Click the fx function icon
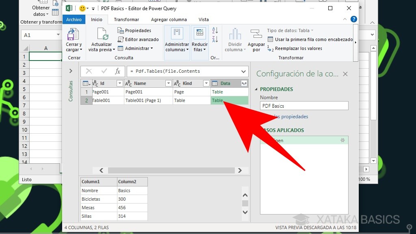 pos(117,71)
